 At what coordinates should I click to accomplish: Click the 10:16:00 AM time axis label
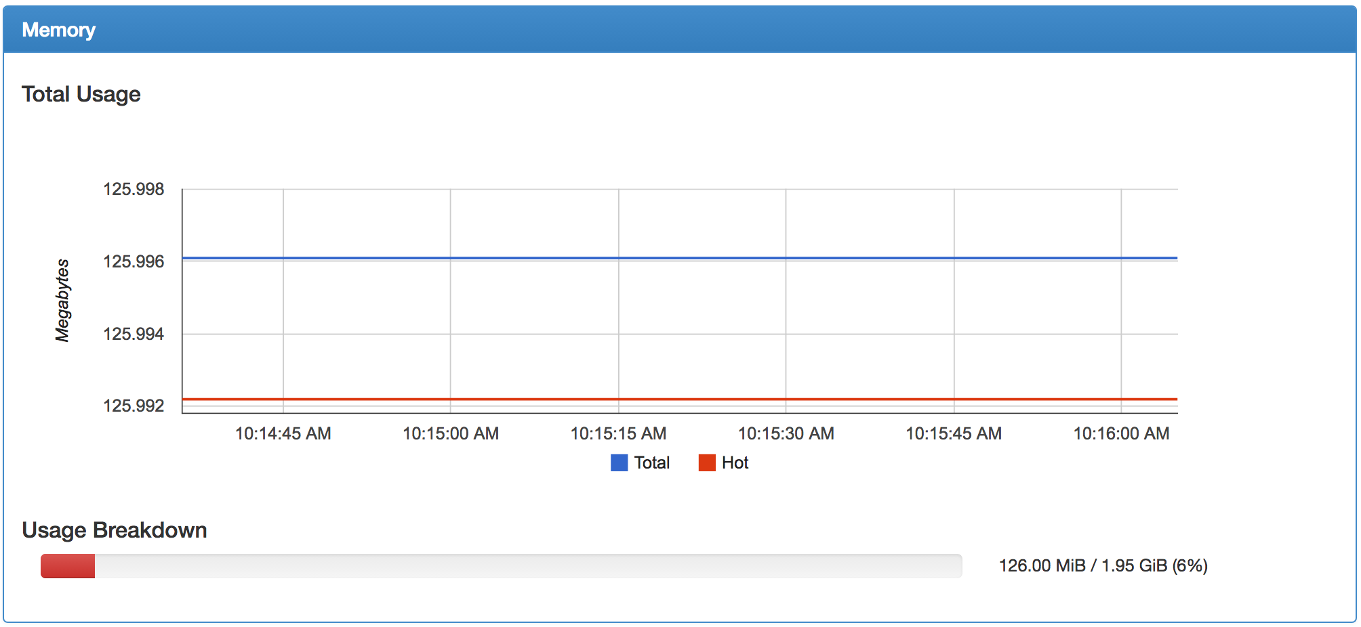coord(1121,433)
